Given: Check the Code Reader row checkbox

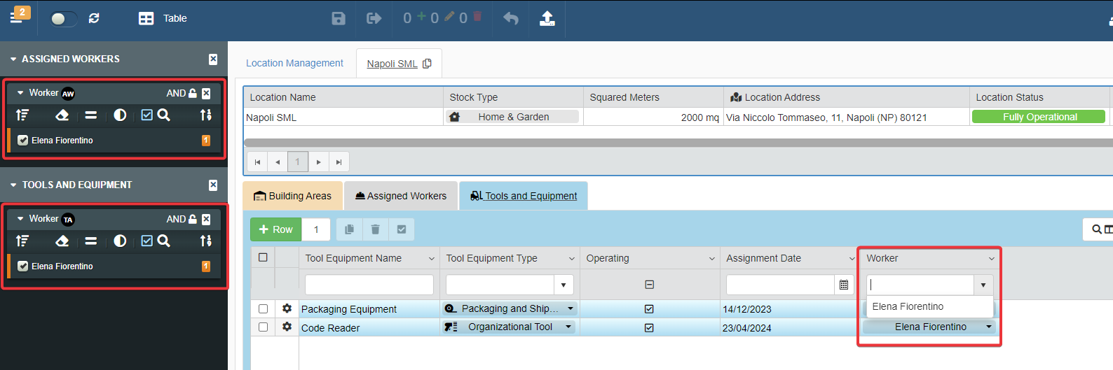Looking at the screenshot, I should click(x=263, y=327).
